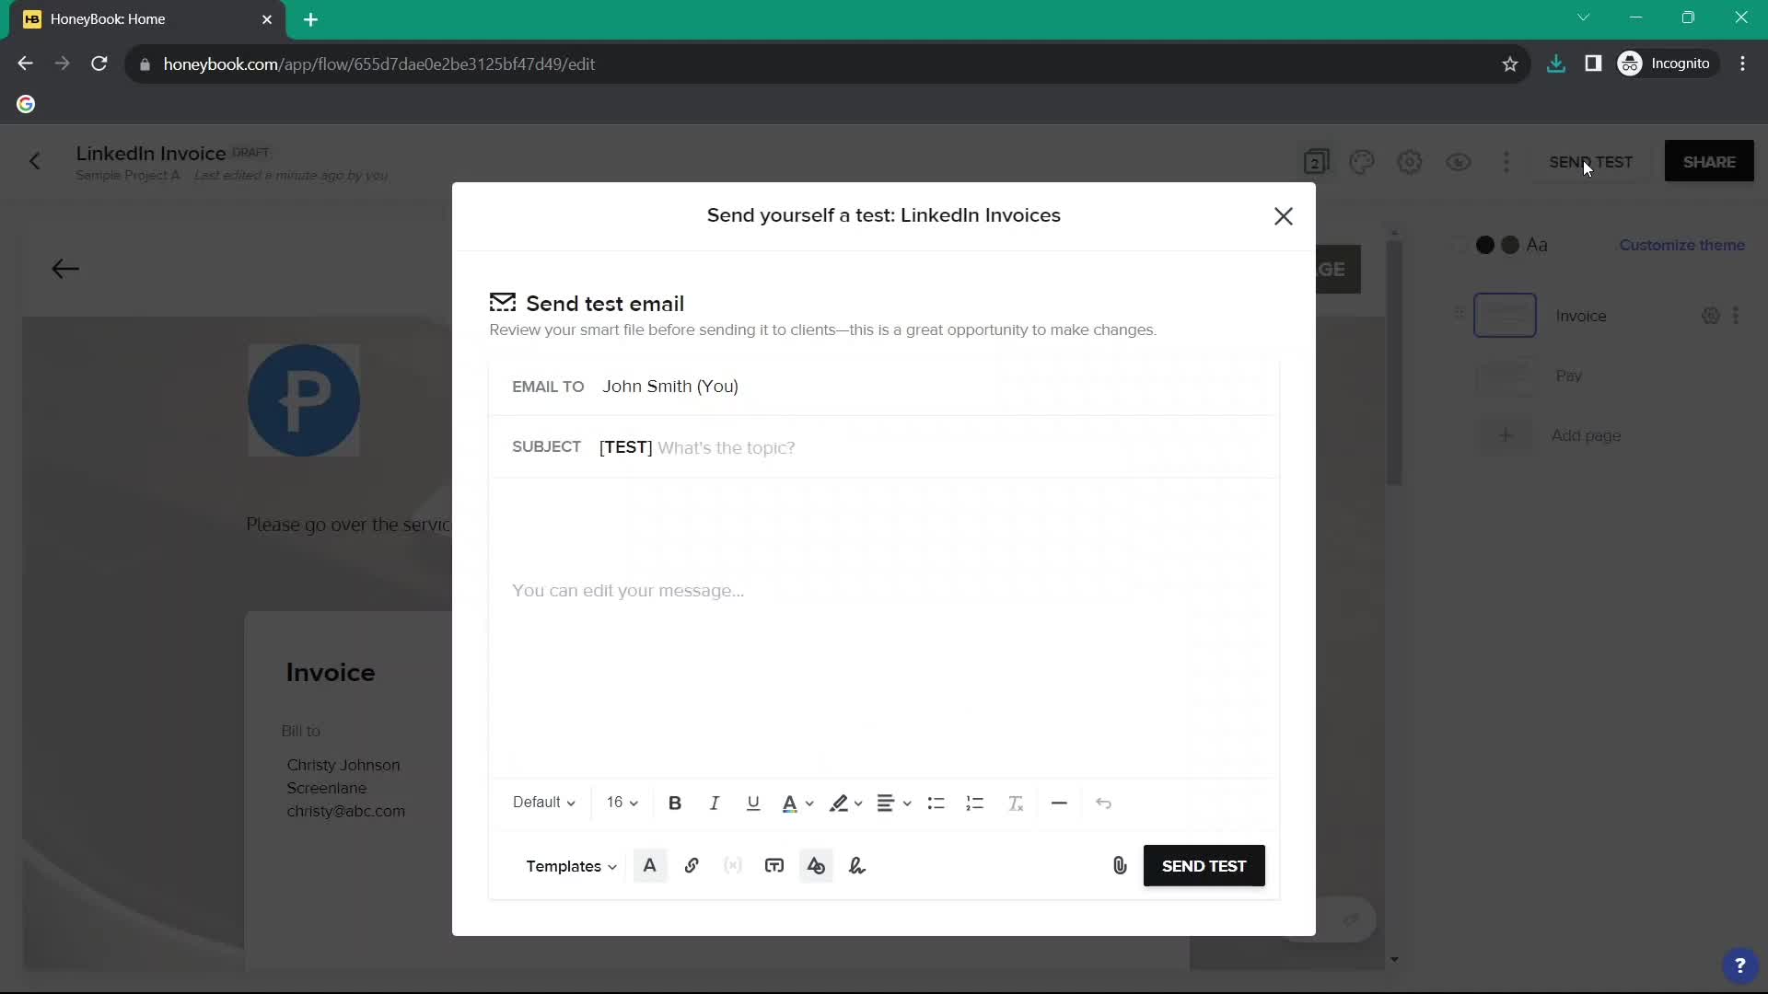Click the attach file icon

[x=1121, y=865]
